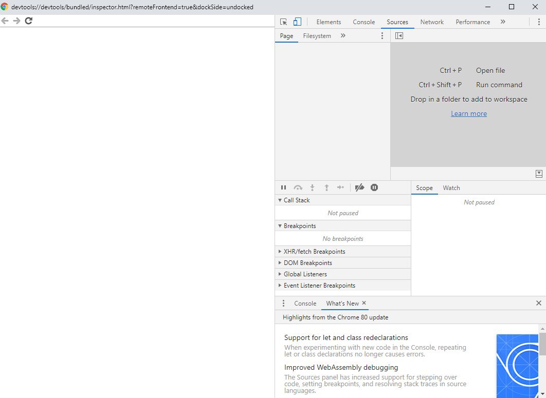The height and width of the screenshot is (398, 546).
Task: Click the scroll down arrow in What's New
Action: click(x=542, y=394)
